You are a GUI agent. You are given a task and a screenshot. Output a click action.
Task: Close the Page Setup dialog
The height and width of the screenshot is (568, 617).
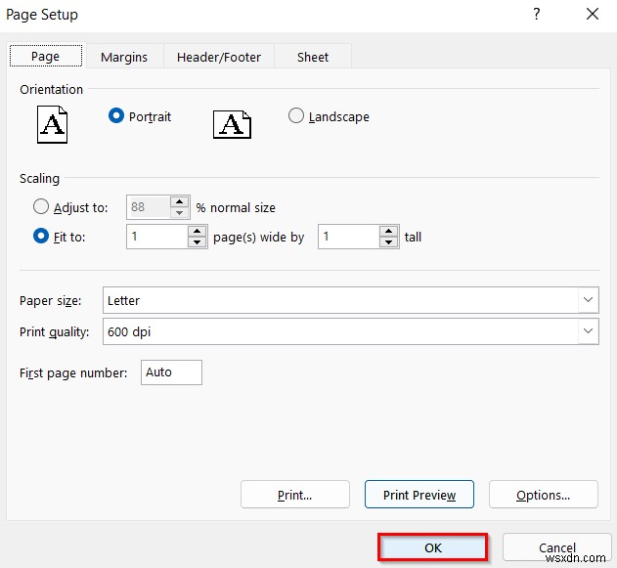593,14
